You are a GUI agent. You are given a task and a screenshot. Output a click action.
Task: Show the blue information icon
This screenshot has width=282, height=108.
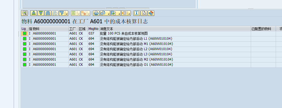(137, 13)
